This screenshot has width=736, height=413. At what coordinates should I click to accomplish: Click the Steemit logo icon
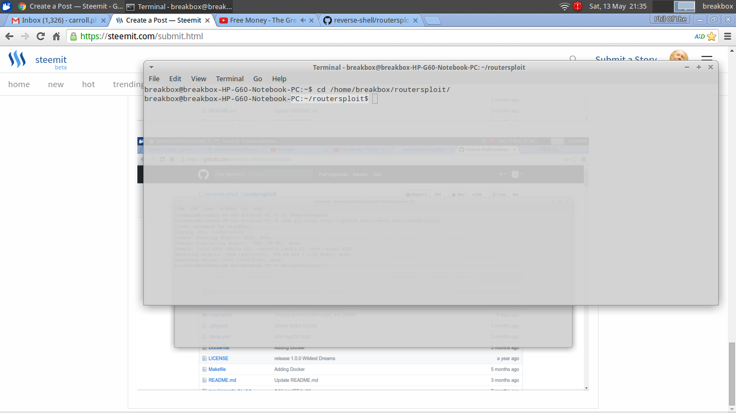[x=17, y=59]
